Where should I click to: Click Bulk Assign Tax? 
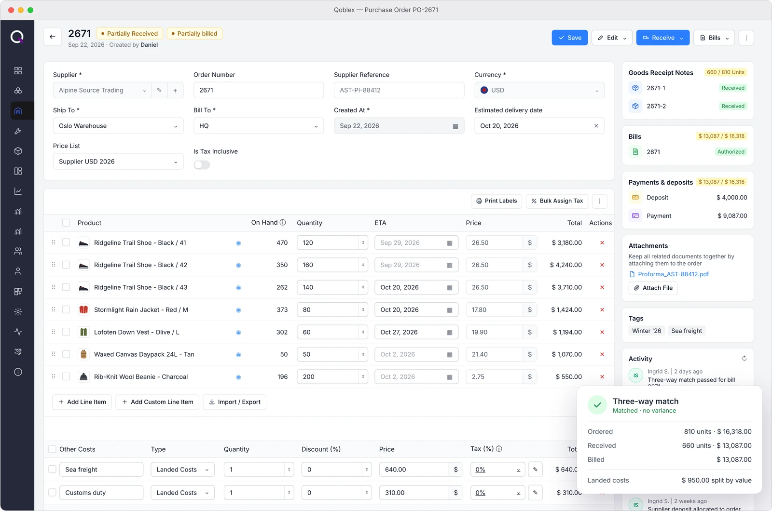pos(557,201)
